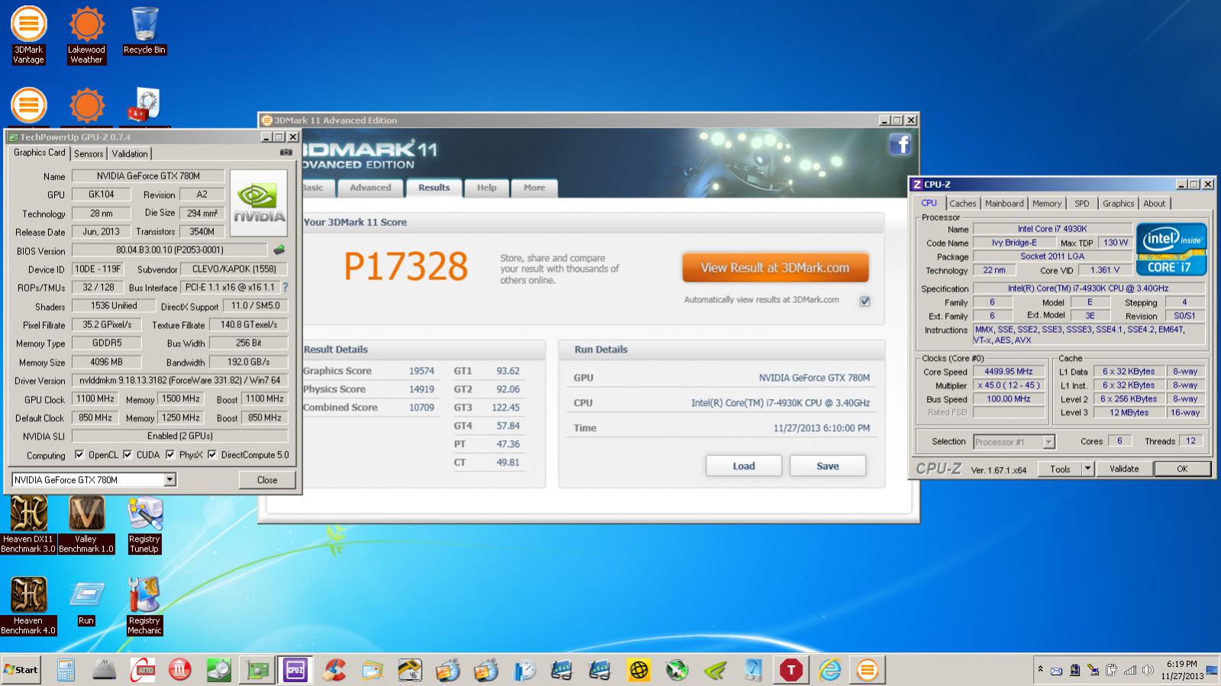Click the Graphics Score value 19574

pos(422,371)
